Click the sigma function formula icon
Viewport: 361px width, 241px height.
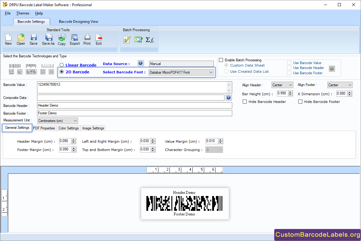click(150, 40)
